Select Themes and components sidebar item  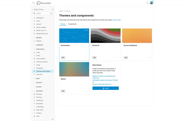pos(43,71)
